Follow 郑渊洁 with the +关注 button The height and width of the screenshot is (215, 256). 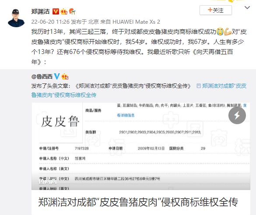215,10
